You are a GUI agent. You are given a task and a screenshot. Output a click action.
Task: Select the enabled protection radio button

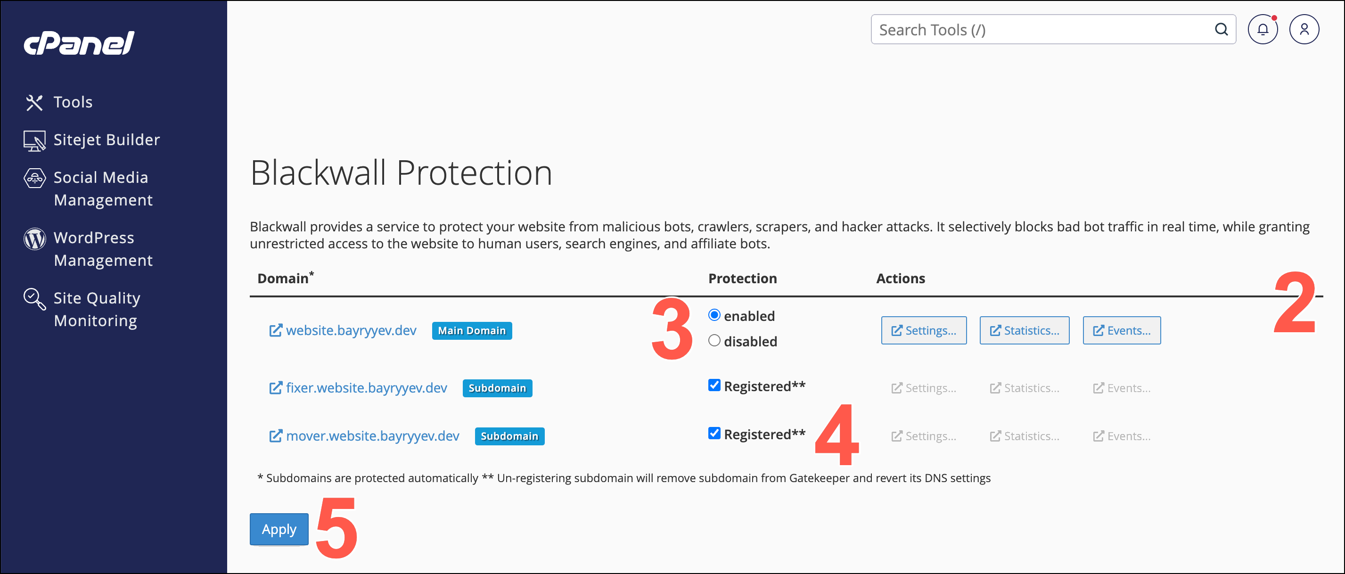point(714,315)
